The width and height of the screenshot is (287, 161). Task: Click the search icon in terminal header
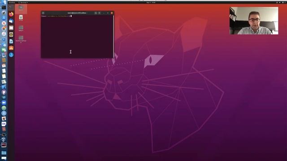click(x=96, y=13)
